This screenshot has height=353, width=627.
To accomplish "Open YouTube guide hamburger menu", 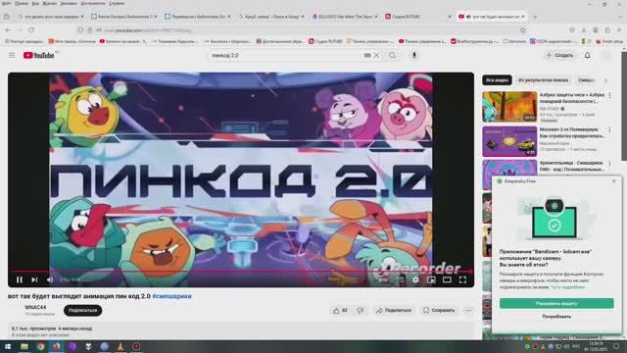I will [x=12, y=55].
